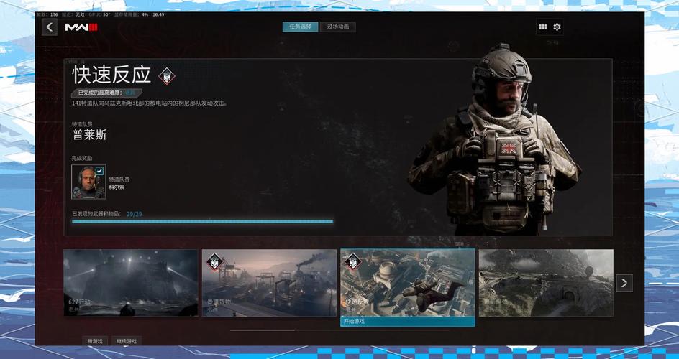Open settings via the gear icon
679x359 pixels.
(557, 27)
